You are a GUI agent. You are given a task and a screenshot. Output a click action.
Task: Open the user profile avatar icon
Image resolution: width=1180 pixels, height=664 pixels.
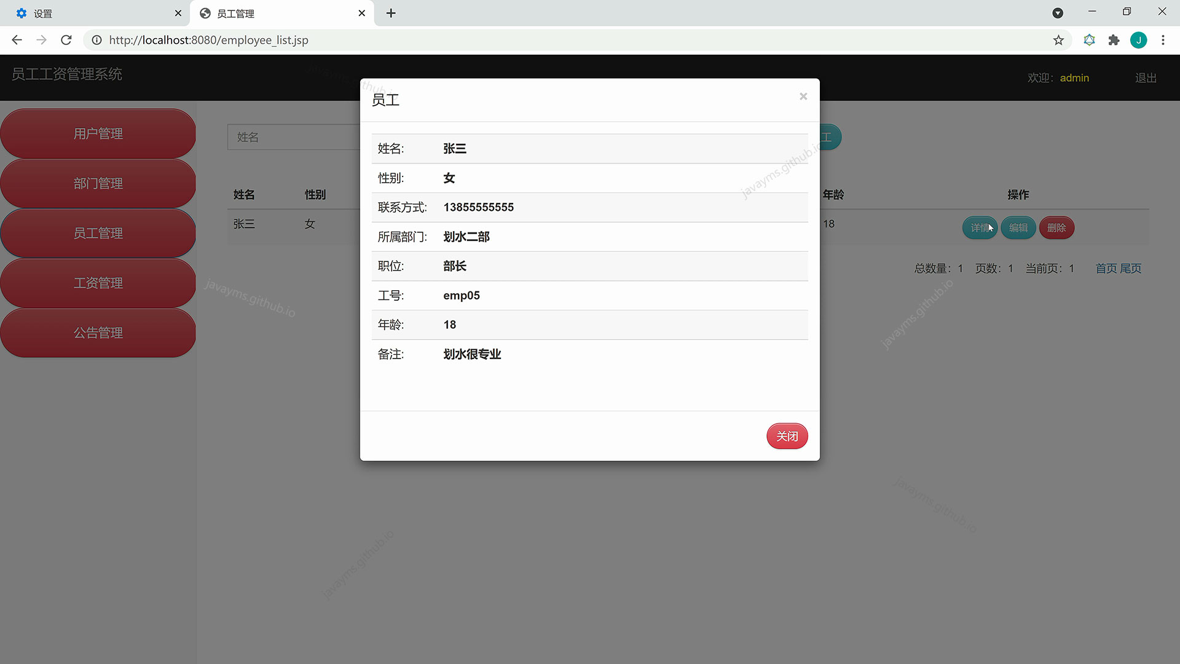pos(1139,40)
